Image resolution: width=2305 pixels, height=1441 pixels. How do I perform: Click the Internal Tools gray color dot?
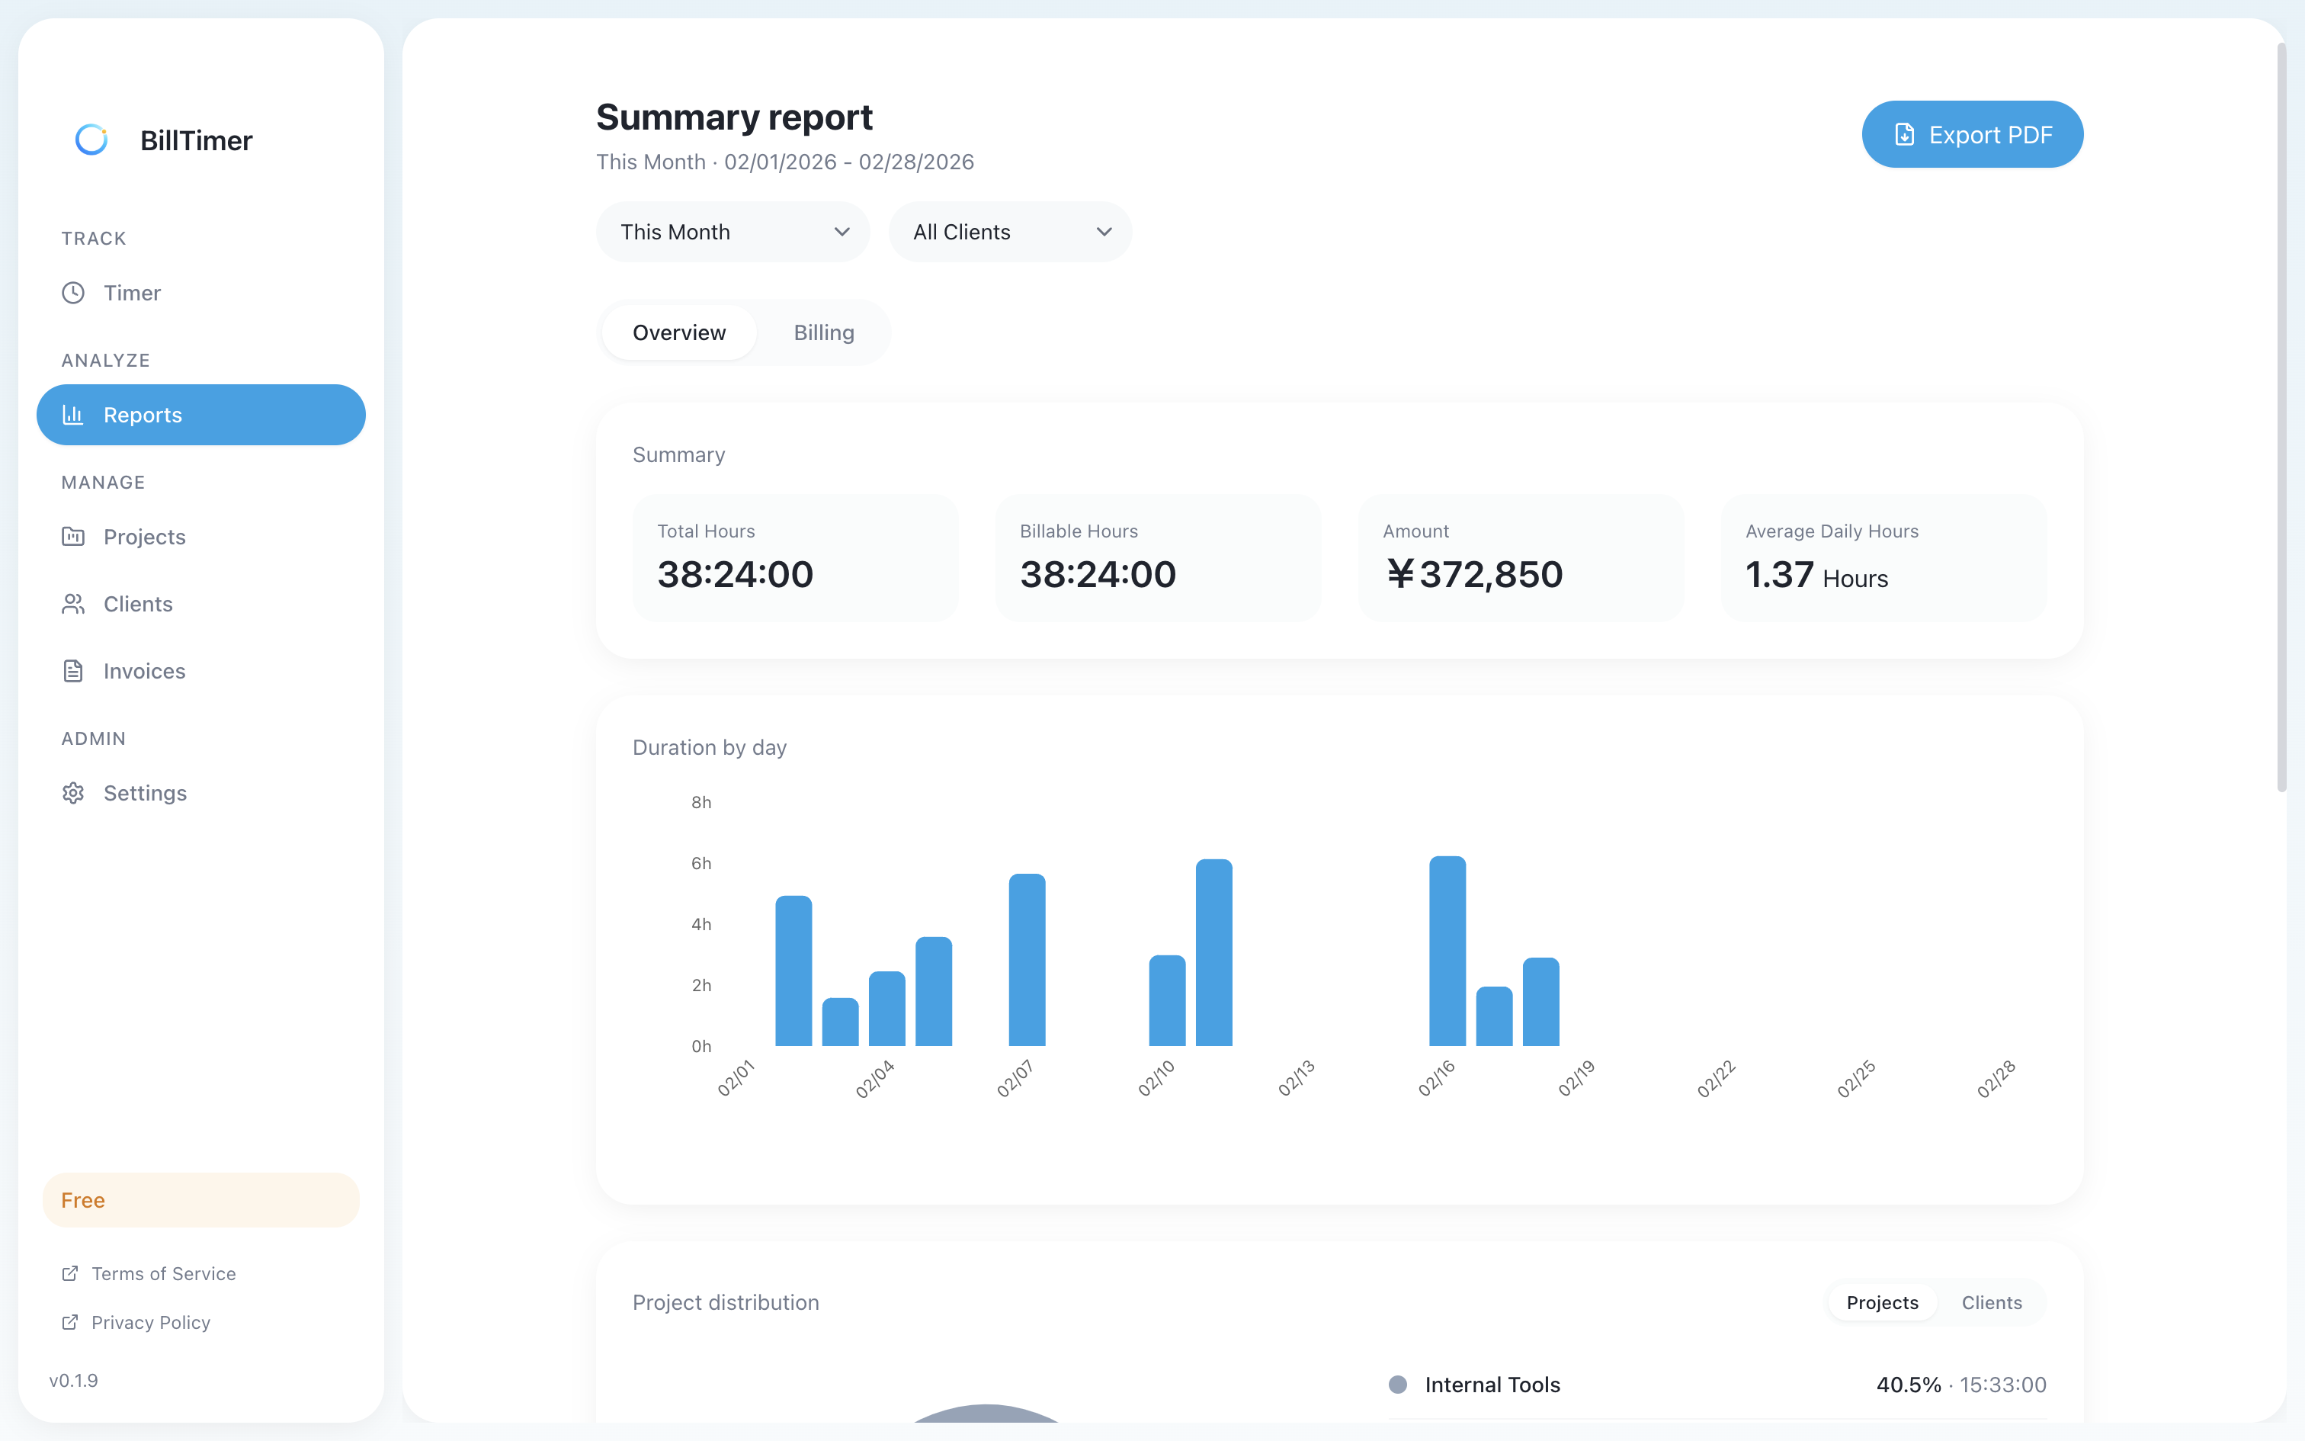(1397, 1385)
